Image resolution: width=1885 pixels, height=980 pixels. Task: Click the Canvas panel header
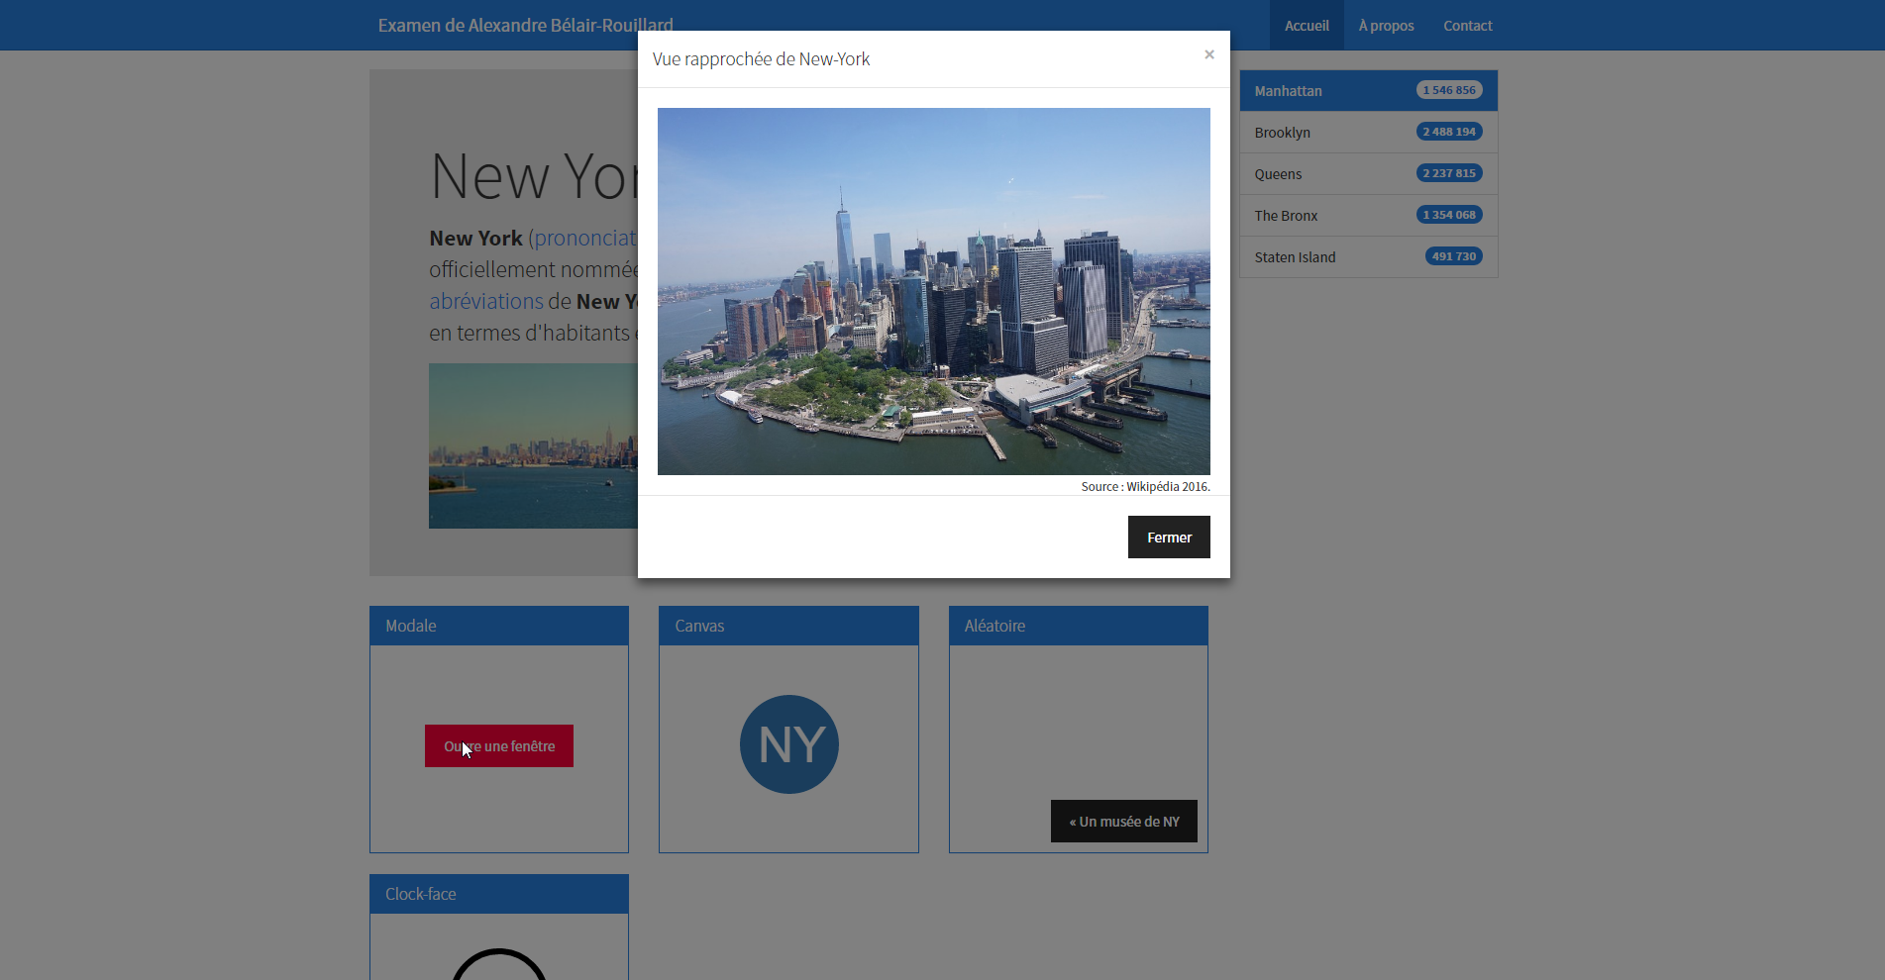[x=788, y=626]
